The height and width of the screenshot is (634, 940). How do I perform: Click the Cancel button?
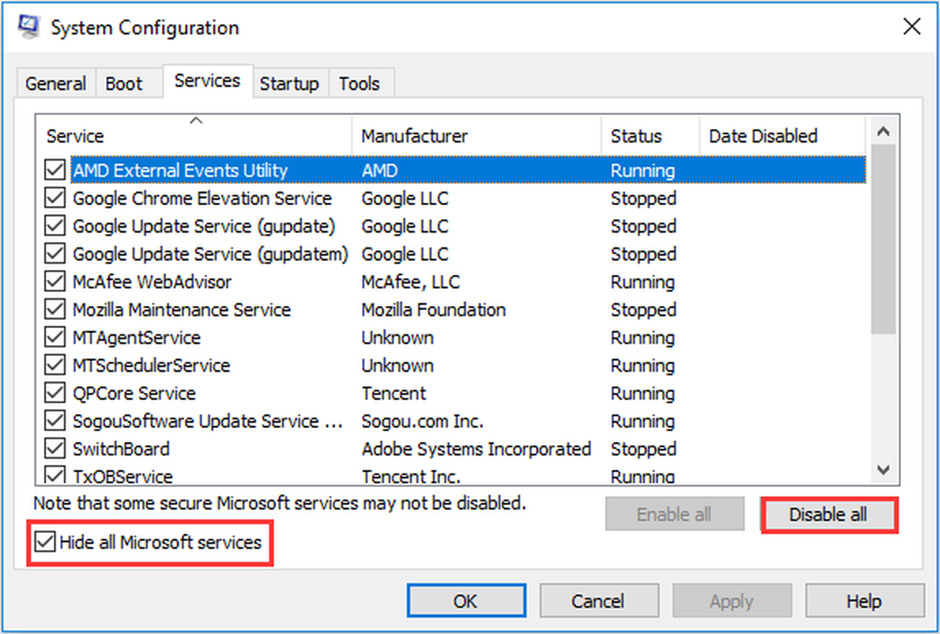click(598, 601)
